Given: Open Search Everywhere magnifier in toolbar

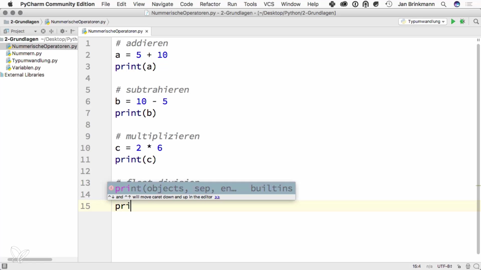Looking at the screenshot, I should [476, 22].
